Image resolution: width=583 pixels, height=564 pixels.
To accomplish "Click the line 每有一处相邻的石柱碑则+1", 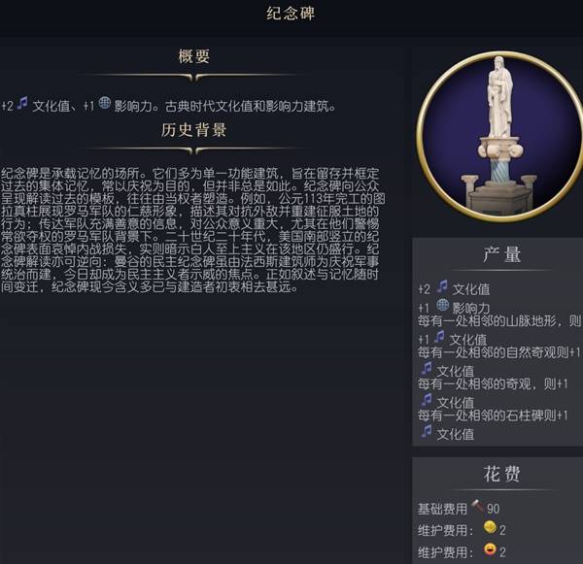I will click(493, 415).
